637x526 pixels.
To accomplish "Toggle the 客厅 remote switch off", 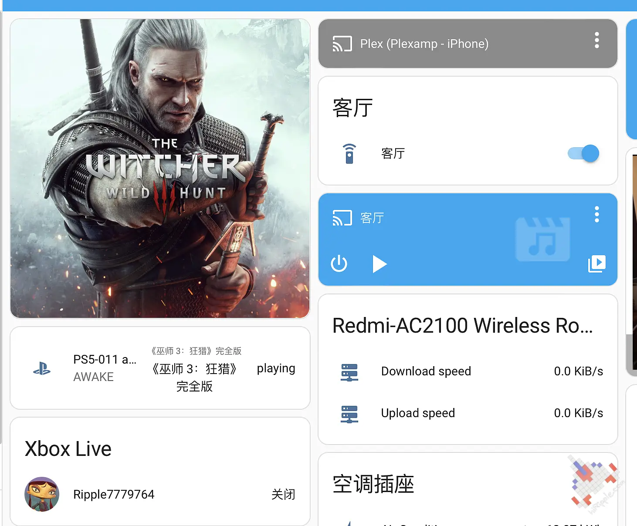I will pos(583,153).
